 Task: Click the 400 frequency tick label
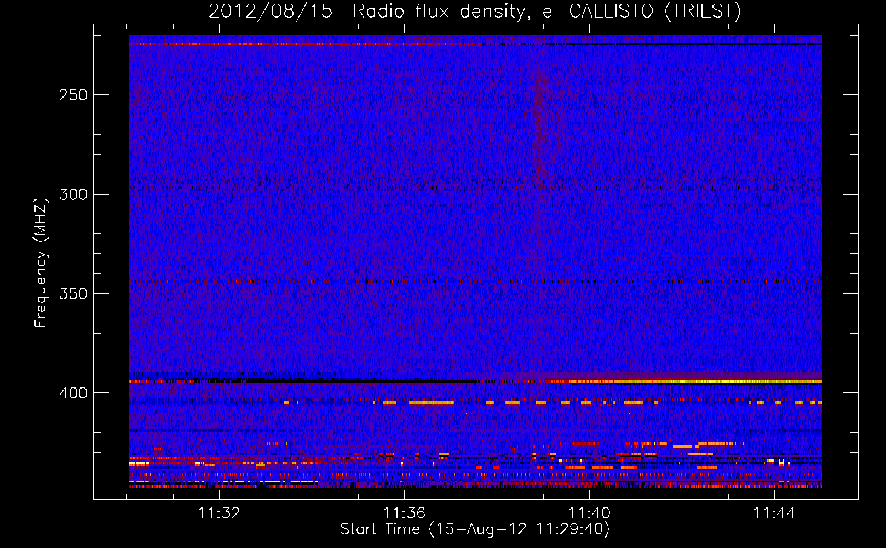73,393
